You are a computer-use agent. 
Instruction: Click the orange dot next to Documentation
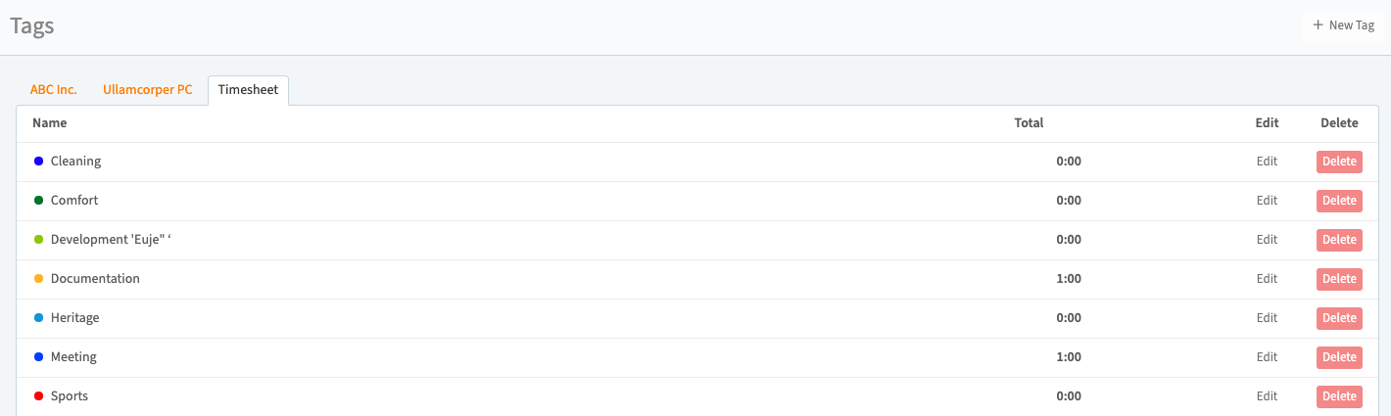pos(38,279)
